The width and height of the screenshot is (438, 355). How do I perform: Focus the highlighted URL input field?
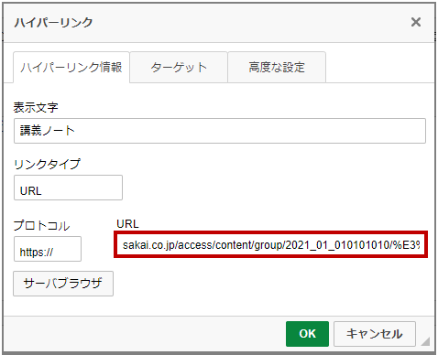point(270,244)
